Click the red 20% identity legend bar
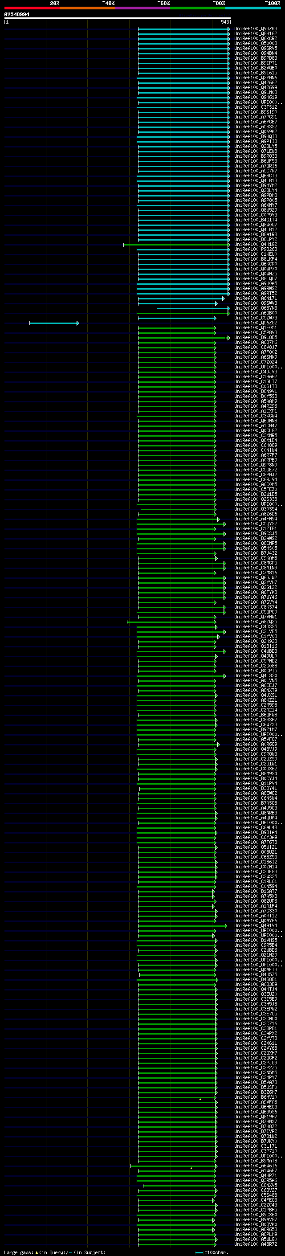 (x=32, y=8)
